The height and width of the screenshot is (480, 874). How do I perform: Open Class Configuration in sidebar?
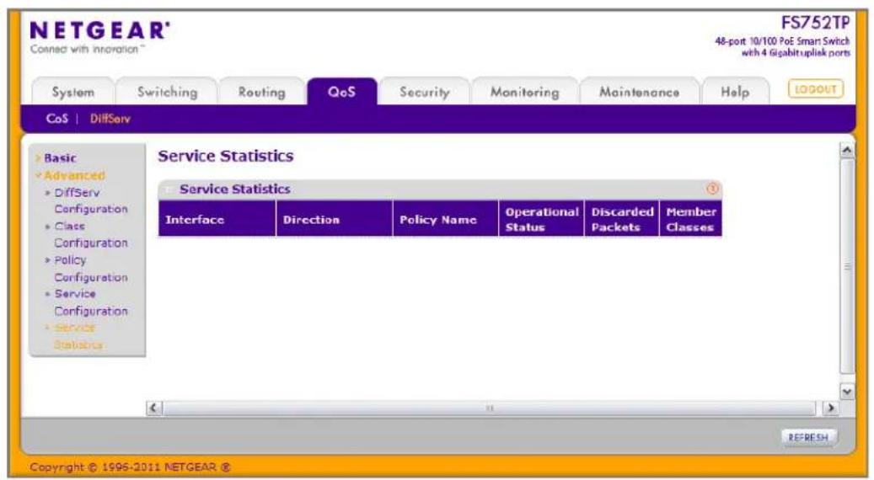[91, 234]
